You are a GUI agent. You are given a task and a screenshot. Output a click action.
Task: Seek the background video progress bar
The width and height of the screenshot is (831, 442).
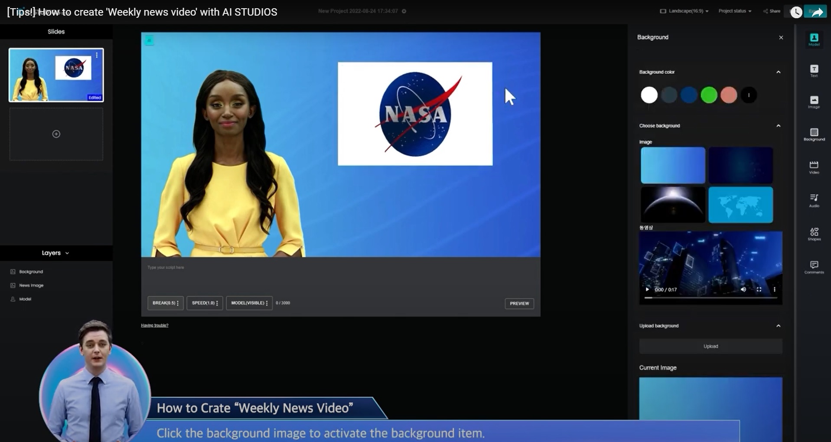tap(711, 298)
